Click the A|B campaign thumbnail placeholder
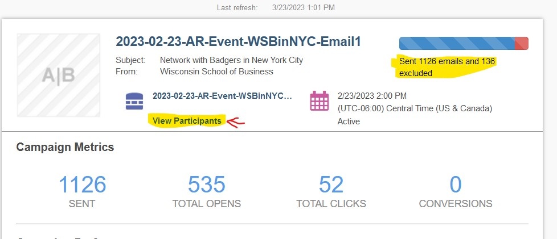 (x=58, y=76)
